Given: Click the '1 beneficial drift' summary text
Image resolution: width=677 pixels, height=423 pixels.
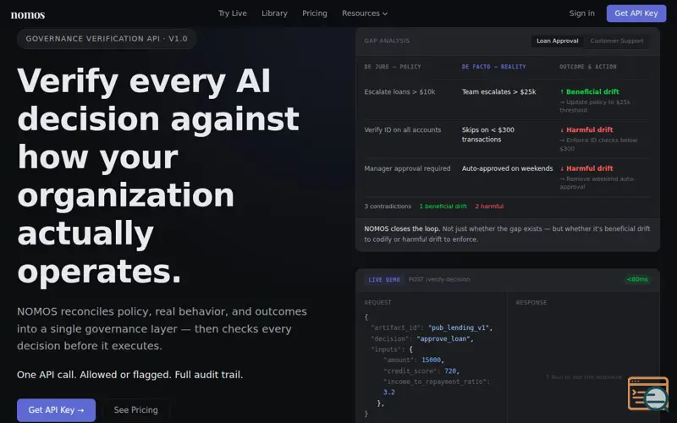Looking at the screenshot, I should (x=443, y=206).
